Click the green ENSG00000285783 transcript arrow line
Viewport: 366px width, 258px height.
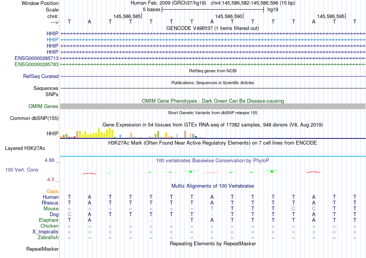pyautogui.click(x=213, y=64)
